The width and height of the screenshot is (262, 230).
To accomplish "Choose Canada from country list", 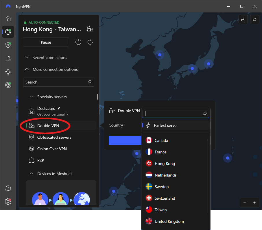I will tap(175, 140).
